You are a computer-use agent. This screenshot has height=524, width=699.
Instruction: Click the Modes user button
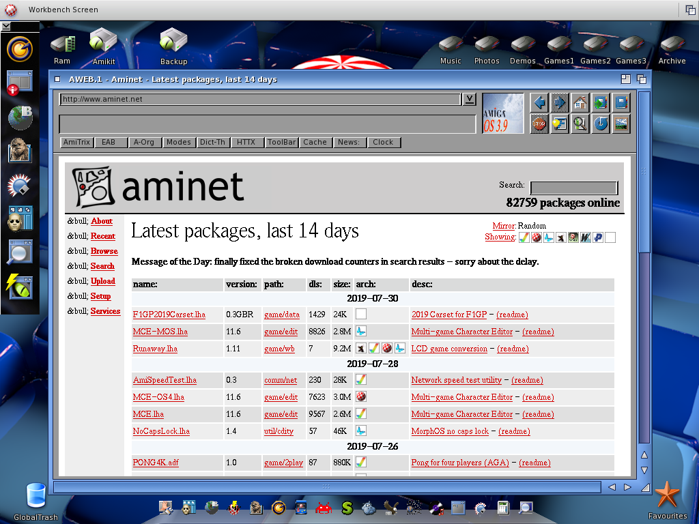click(178, 142)
